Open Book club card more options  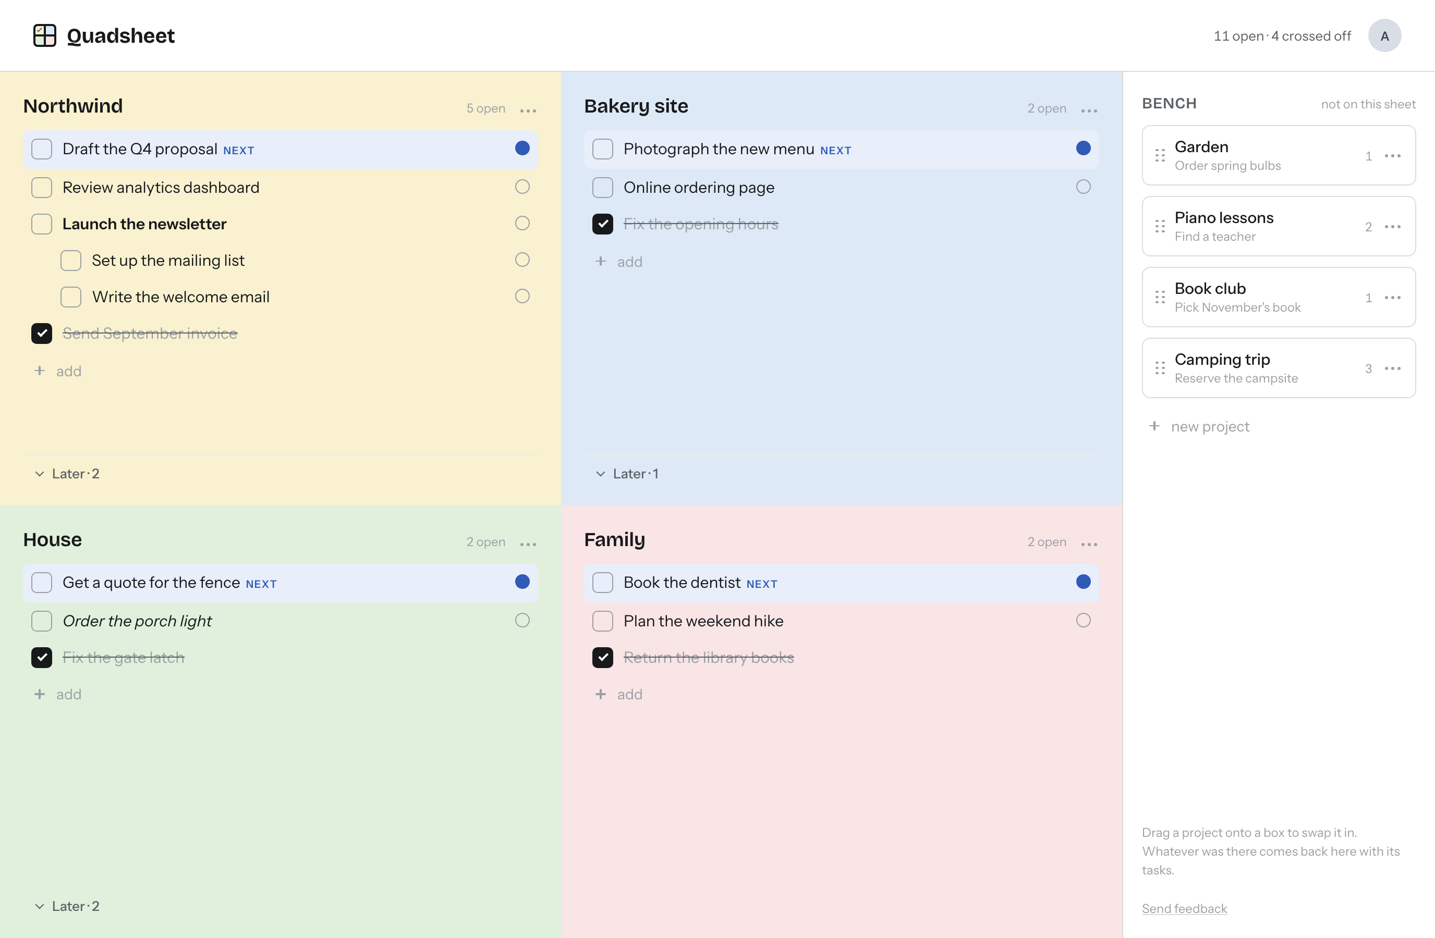click(1392, 298)
